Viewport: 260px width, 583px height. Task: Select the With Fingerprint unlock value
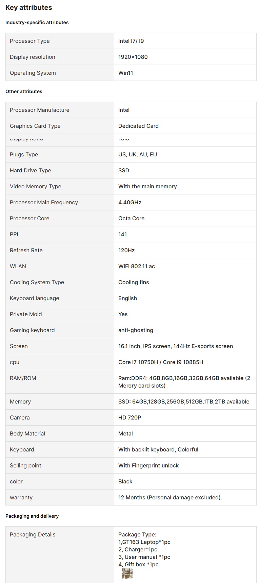148,465
